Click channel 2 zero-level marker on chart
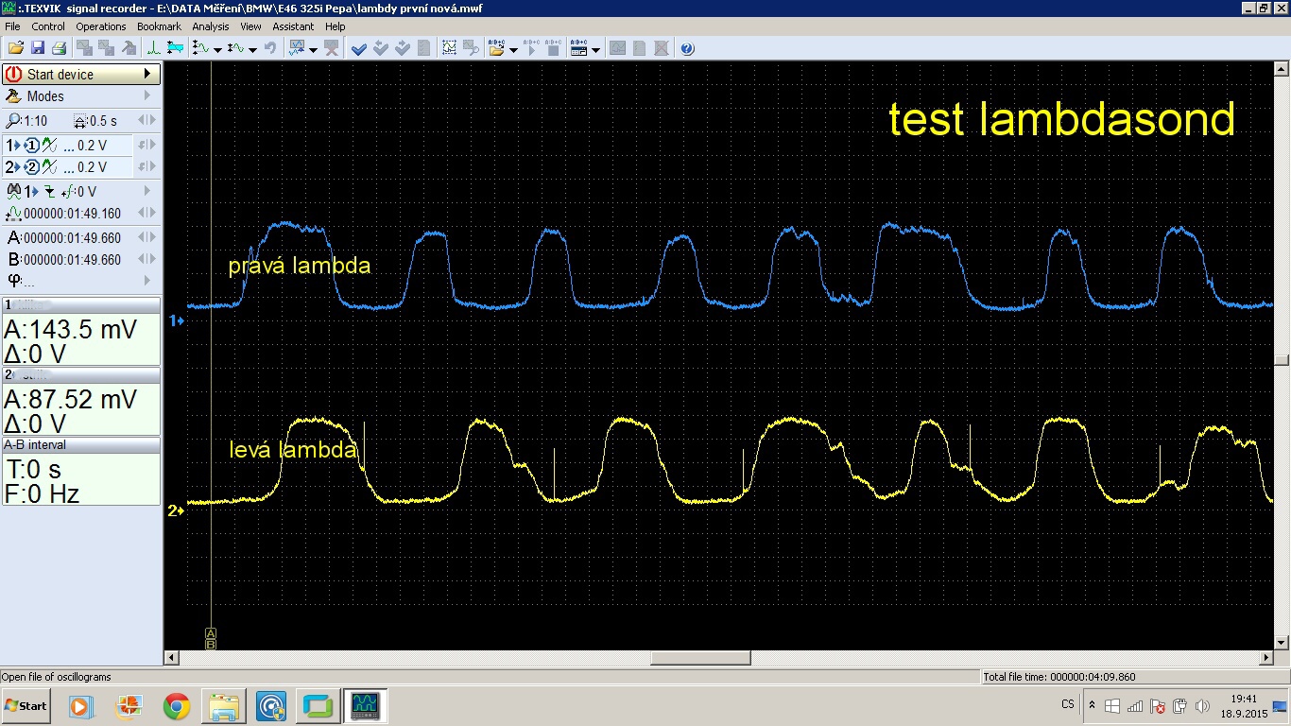 [176, 511]
